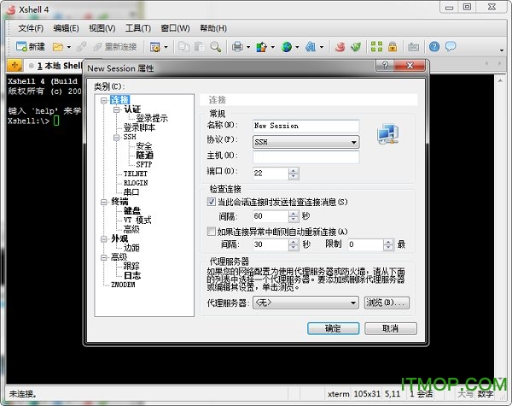Select 登录提示 in category tree
Viewport: 512px width, 406px height.
pos(152,119)
